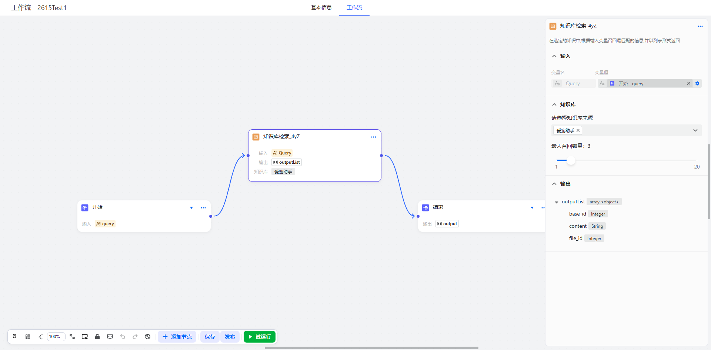Image resolution: width=711 pixels, height=350 pixels.
Task: Click the fit-to-screen expand icon
Action: click(72, 337)
